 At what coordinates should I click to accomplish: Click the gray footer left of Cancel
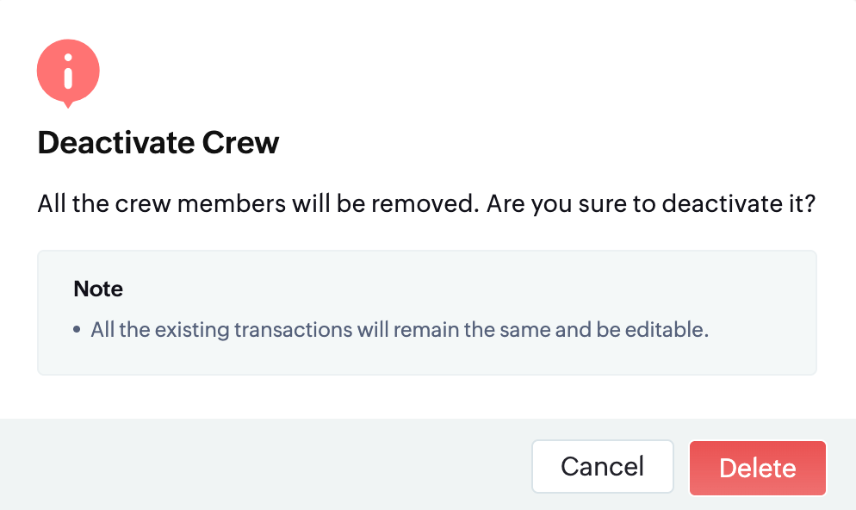tap(258, 465)
